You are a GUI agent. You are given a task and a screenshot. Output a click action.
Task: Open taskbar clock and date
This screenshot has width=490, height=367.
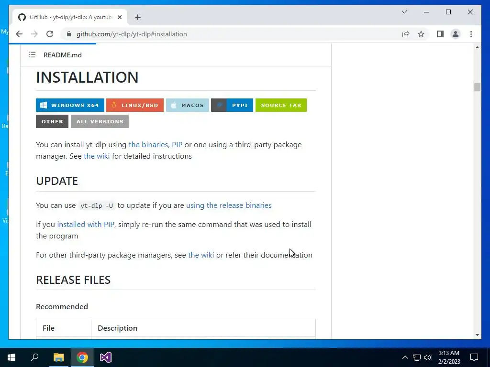coord(449,357)
